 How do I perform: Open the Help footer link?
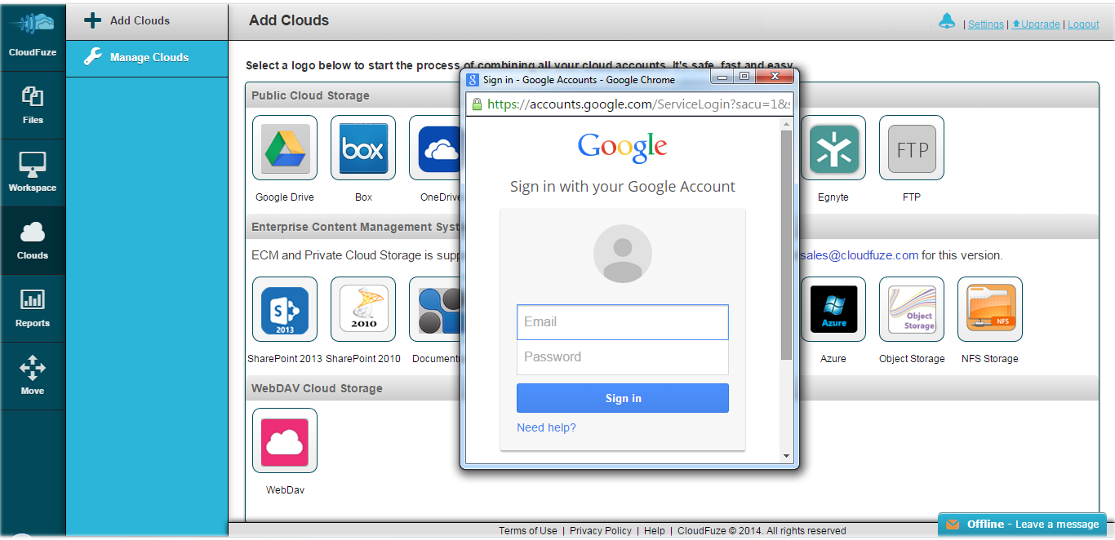655,531
